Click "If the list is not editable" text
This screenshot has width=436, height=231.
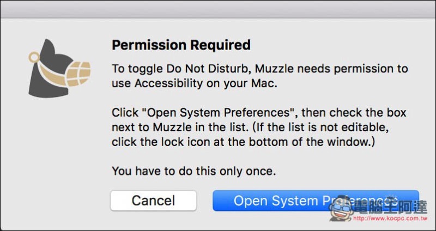click(x=322, y=127)
